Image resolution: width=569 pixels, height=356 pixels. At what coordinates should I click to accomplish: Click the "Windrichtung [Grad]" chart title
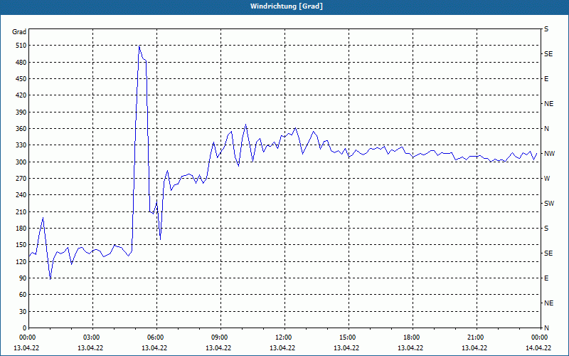click(x=287, y=6)
